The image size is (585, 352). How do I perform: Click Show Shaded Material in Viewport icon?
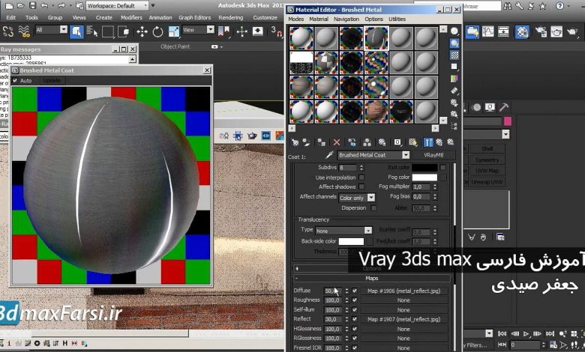tap(412, 142)
